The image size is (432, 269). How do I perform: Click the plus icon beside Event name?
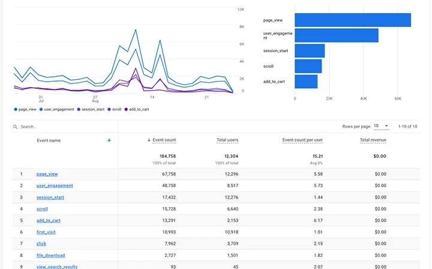(x=109, y=141)
